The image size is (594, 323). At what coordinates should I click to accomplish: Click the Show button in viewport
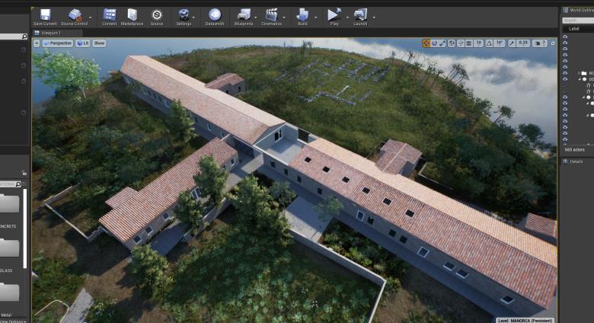click(x=100, y=43)
